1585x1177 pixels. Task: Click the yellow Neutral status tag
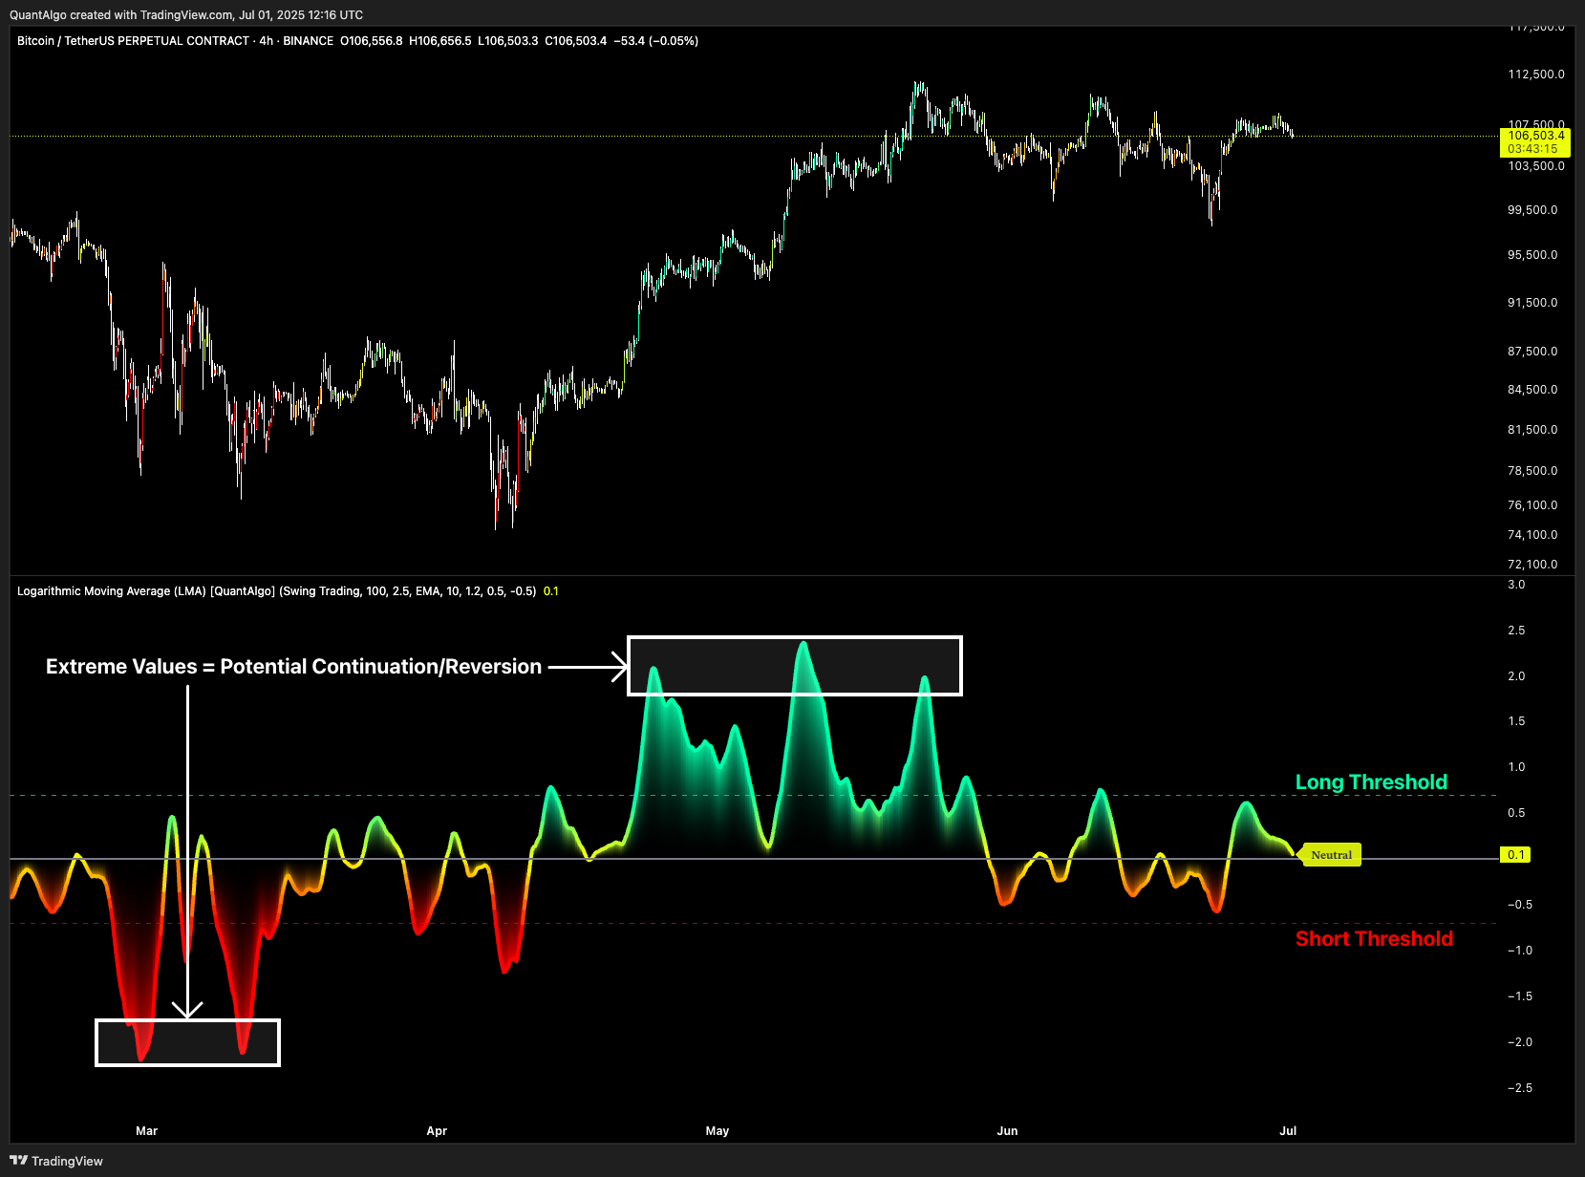1331,855
